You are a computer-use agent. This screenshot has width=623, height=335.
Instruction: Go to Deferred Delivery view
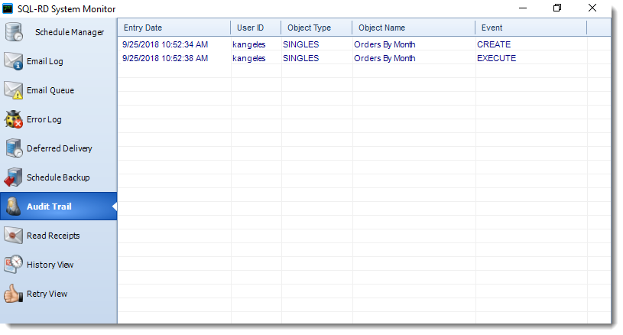[60, 148]
